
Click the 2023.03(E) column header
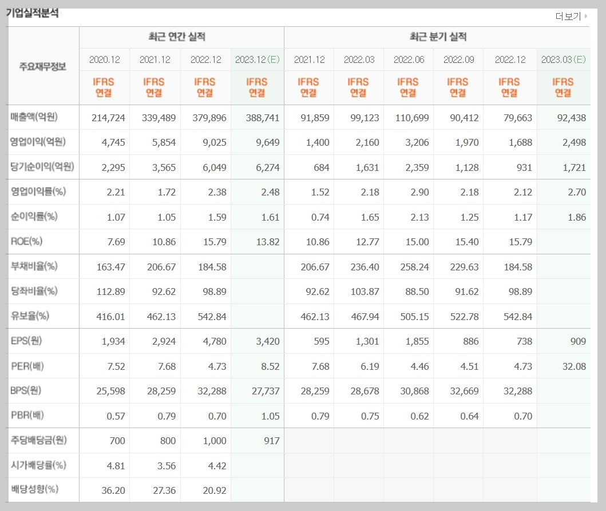point(564,60)
